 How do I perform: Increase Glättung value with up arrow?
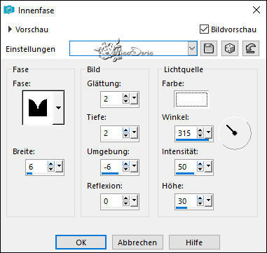(126, 97)
